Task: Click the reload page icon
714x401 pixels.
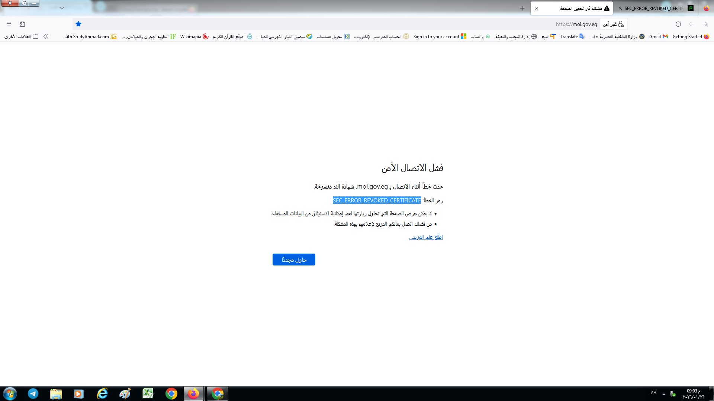Action: coord(678,24)
